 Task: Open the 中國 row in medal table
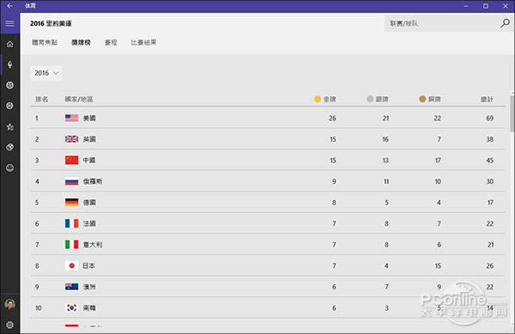click(268, 161)
